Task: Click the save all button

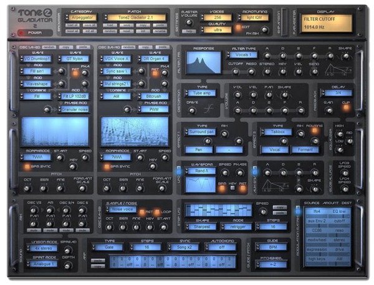Action: pyautogui.click(x=90, y=25)
